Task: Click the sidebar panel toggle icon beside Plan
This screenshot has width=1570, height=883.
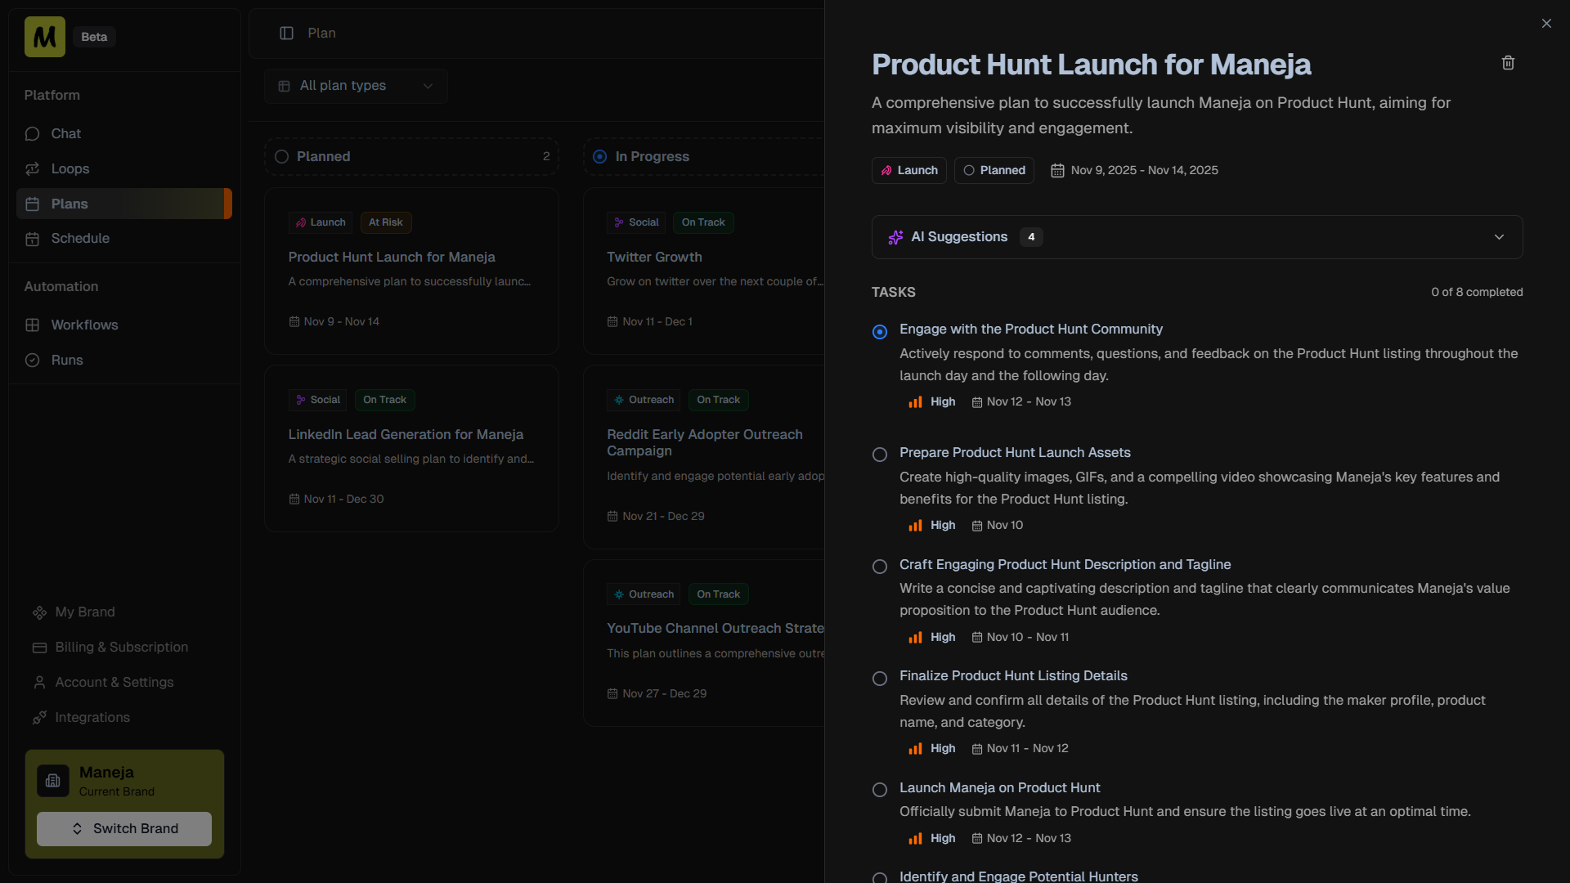Action: click(286, 34)
